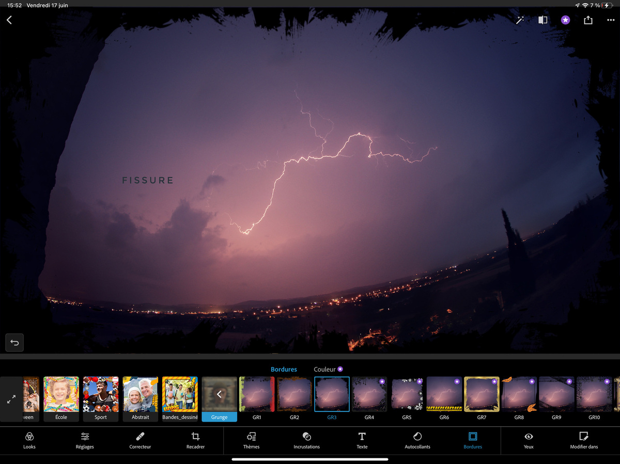The height and width of the screenshot is (464, 620).
Task: Choose the Recadrer crop tool
Action: 195,440
